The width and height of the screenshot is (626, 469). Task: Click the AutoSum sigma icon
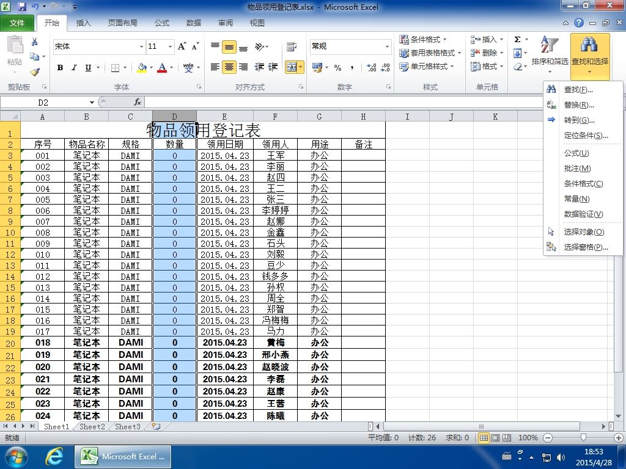click(x=517, y=40)
